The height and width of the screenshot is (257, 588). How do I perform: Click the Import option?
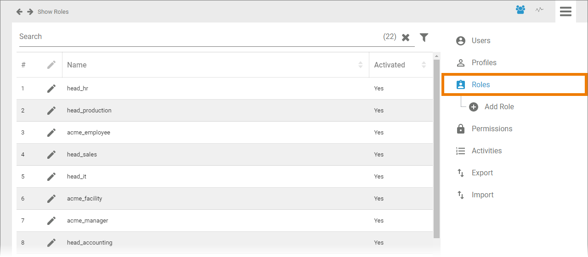click(x=482, y=195)
